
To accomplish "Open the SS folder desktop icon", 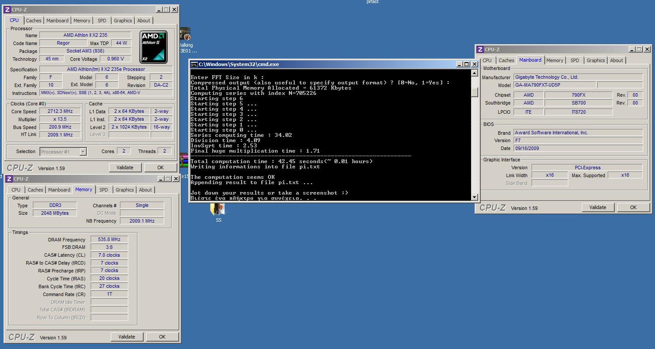I will 218,213.
